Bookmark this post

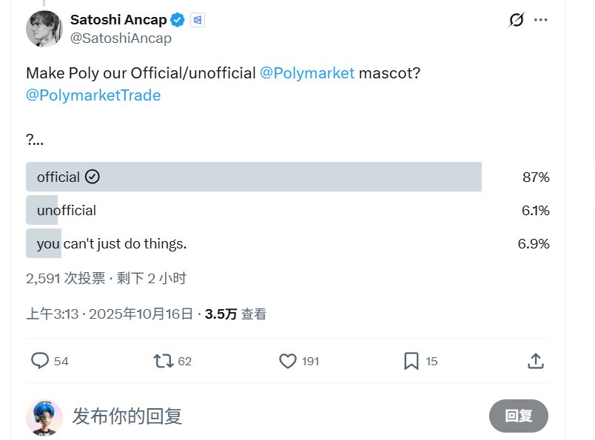411,361
